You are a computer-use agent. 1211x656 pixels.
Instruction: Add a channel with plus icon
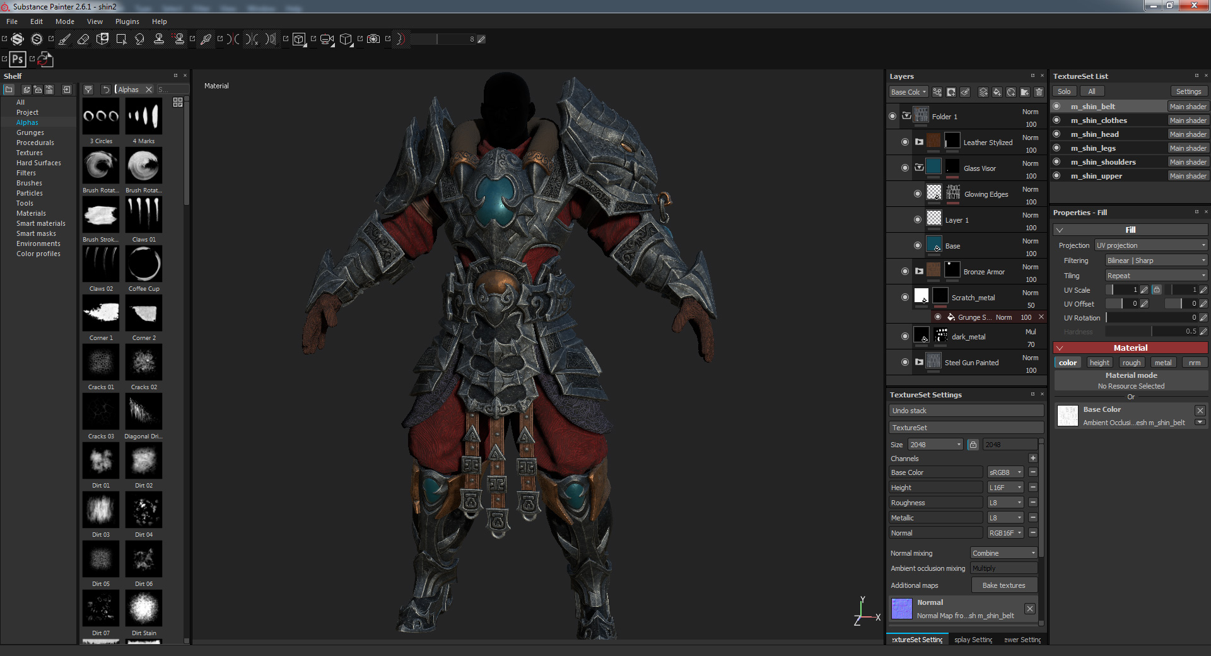coord(1033,459)
